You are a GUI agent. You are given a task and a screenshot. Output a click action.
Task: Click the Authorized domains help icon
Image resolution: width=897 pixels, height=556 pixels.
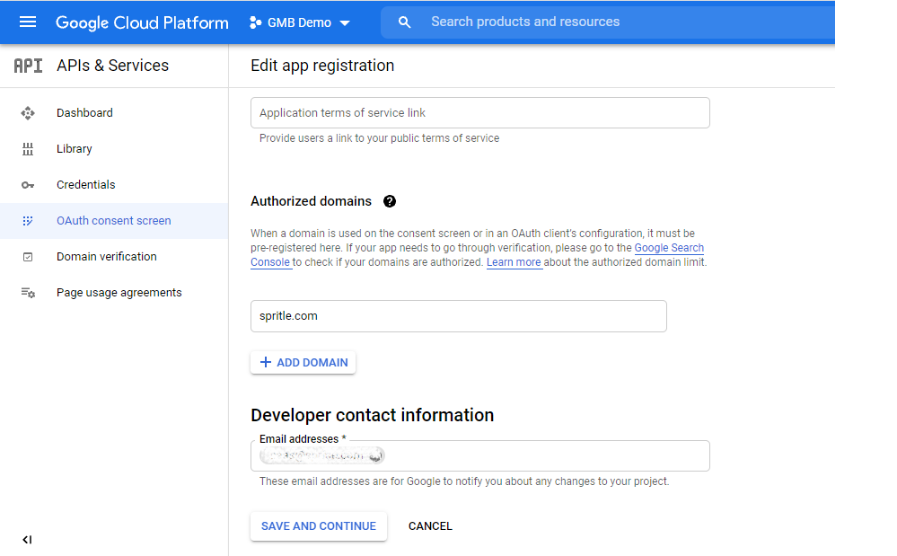tap(390, 201)
